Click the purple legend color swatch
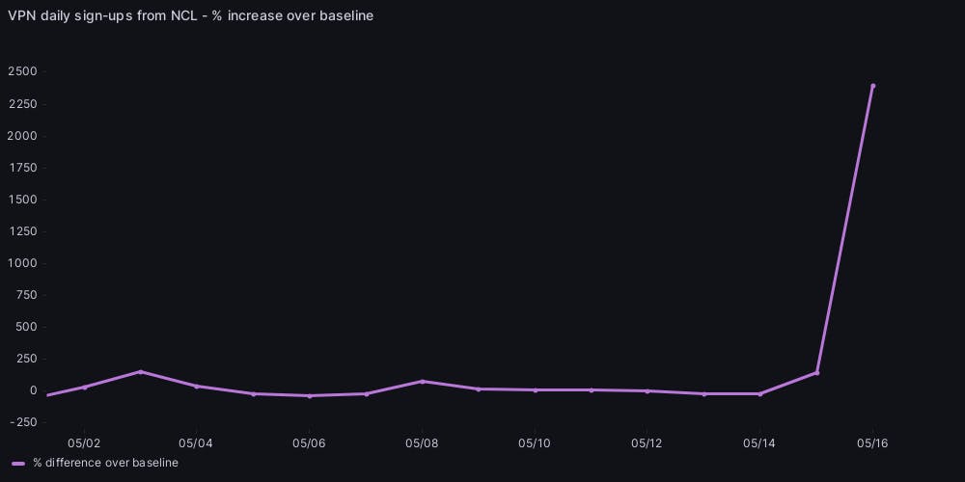965x482 pixels. 18,464
